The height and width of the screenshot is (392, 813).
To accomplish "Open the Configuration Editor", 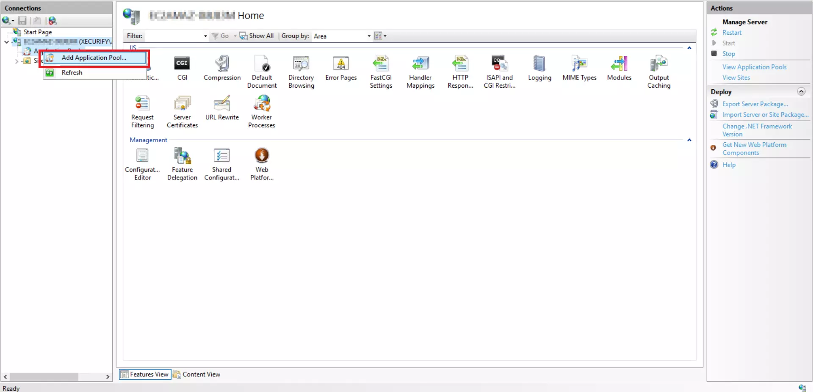I will (142, 163).
